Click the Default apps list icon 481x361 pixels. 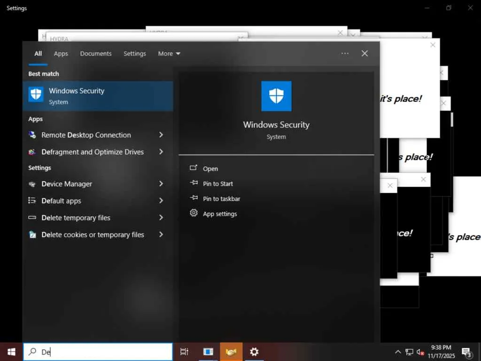(x=32, y=200)
